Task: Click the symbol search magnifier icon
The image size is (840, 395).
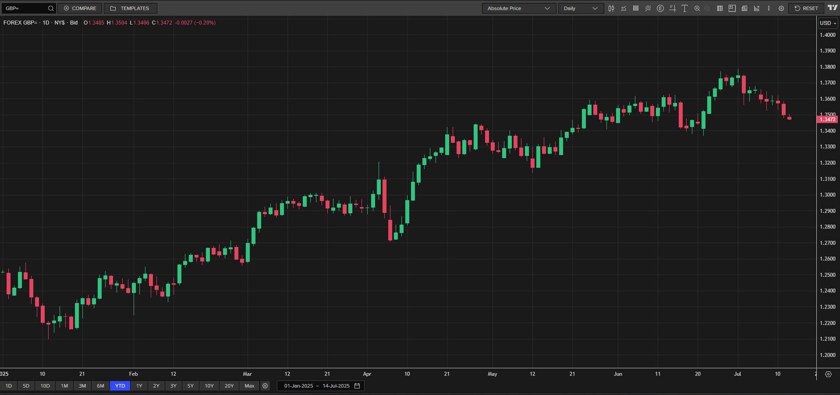Action: tap(51, 8)
